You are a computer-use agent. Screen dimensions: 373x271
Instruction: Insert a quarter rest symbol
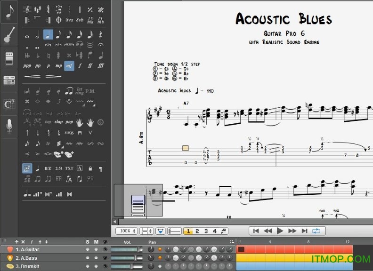pos(101,35)
